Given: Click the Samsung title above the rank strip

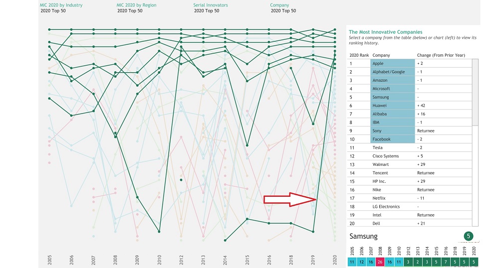Looking at the screenshot, I should coord(363,236).
